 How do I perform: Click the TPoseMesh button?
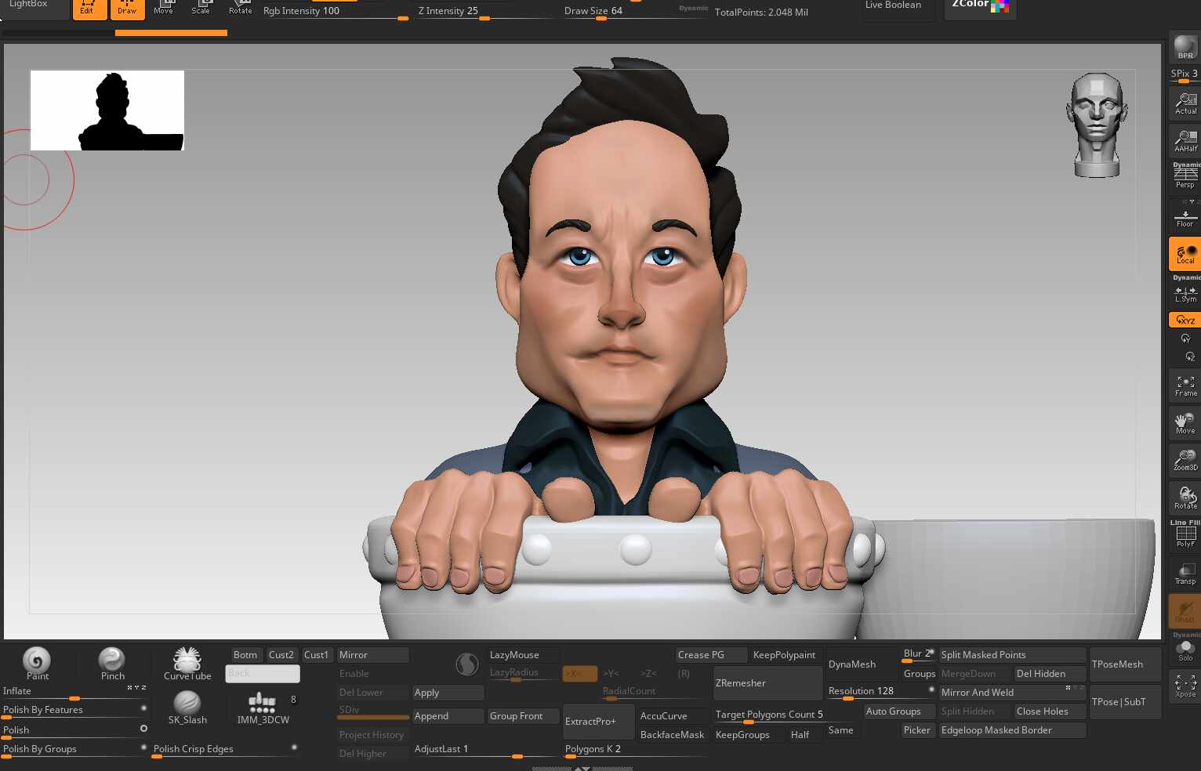click(x=1125, y=664)
